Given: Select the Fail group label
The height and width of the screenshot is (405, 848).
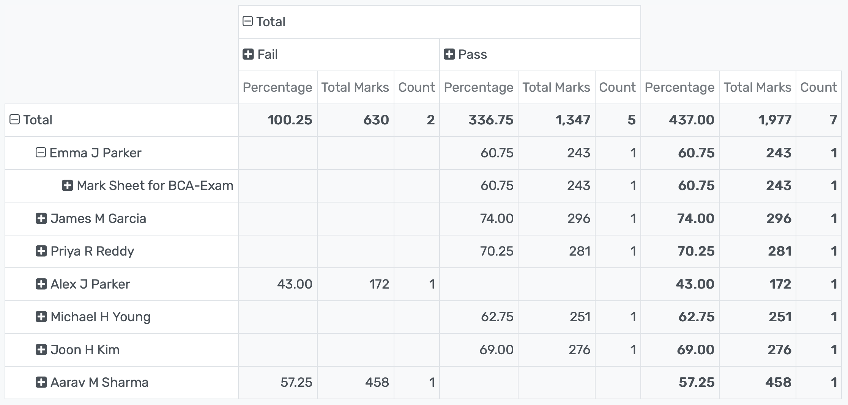Looking at the screenshot, I should click(267, 55).
